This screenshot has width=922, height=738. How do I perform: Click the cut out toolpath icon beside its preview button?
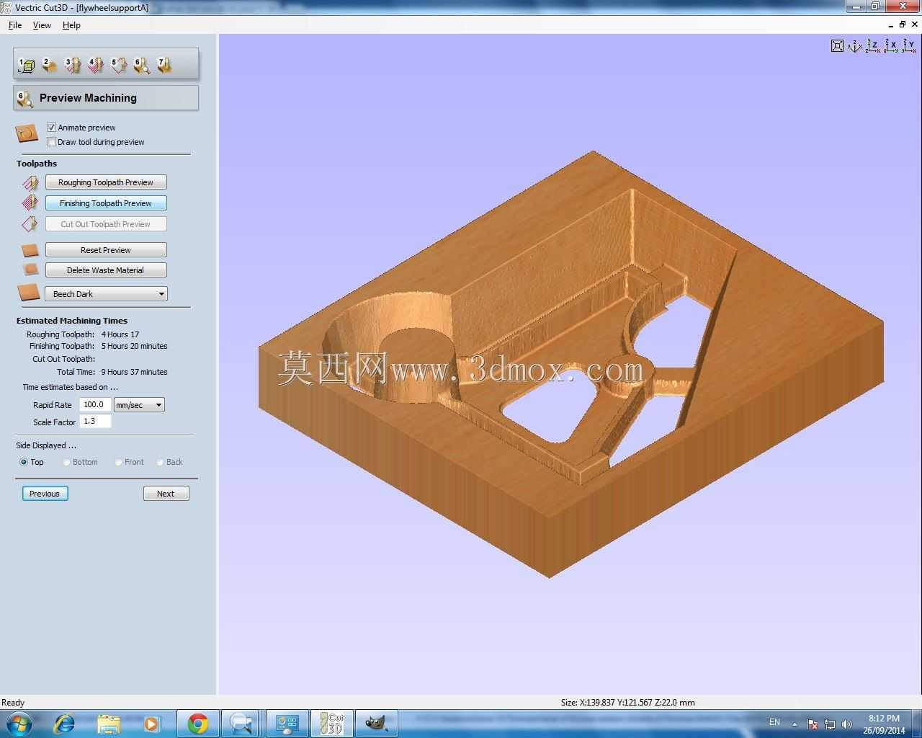click(30, 224)
